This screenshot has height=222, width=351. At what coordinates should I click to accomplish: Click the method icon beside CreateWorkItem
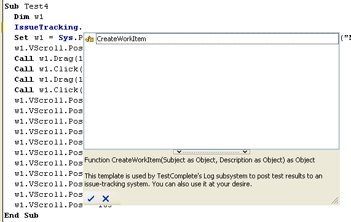(x=89, y=39)
